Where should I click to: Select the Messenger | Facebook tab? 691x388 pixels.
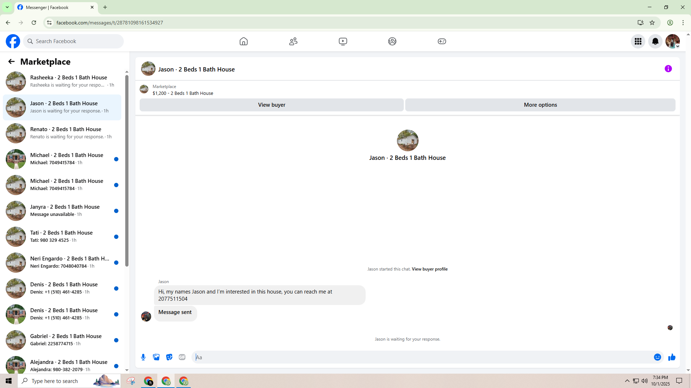56,7
